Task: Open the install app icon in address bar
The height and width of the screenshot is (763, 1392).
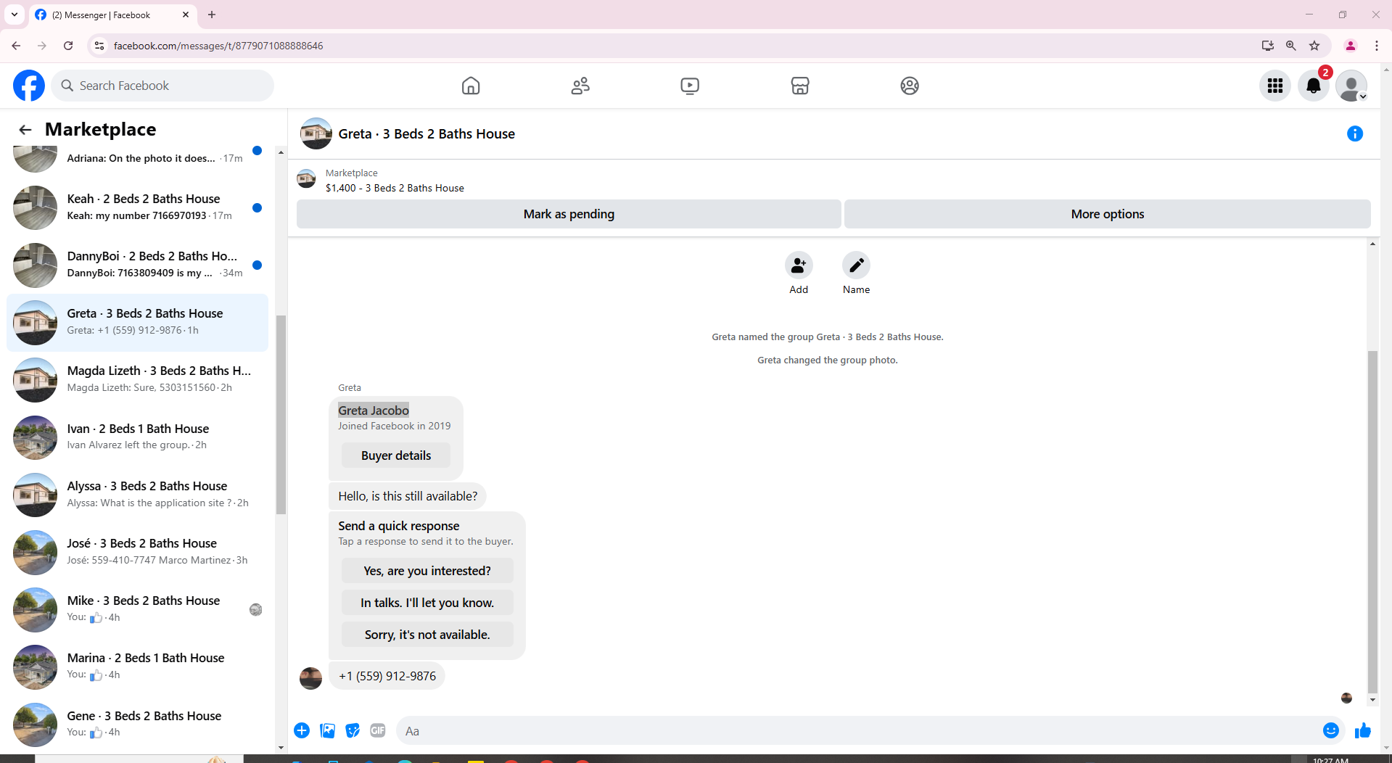Action: 1268,46
